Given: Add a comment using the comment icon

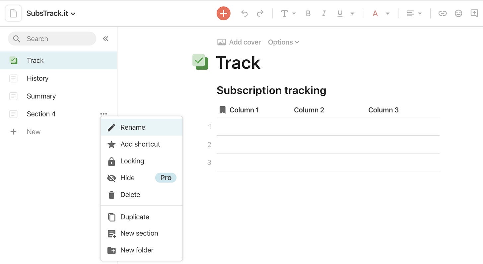Looking at the screenshot, I should pyautogui.click(x=474, y=13).
